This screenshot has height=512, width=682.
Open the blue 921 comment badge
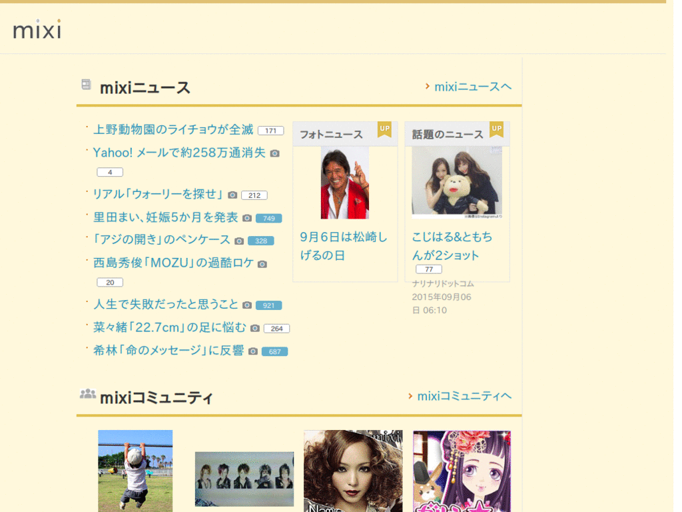coord(269,305)
